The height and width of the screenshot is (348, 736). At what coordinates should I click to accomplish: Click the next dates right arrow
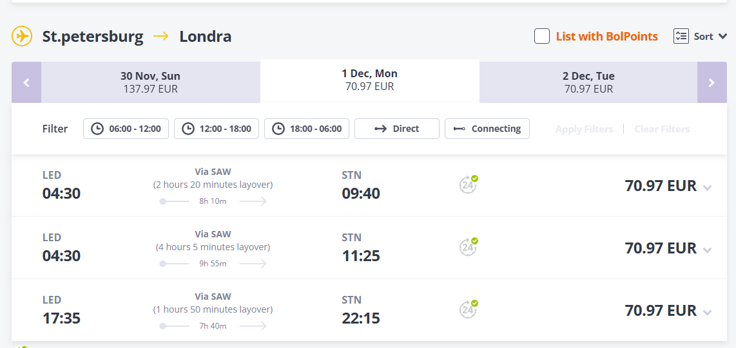[x=712, y=82]
